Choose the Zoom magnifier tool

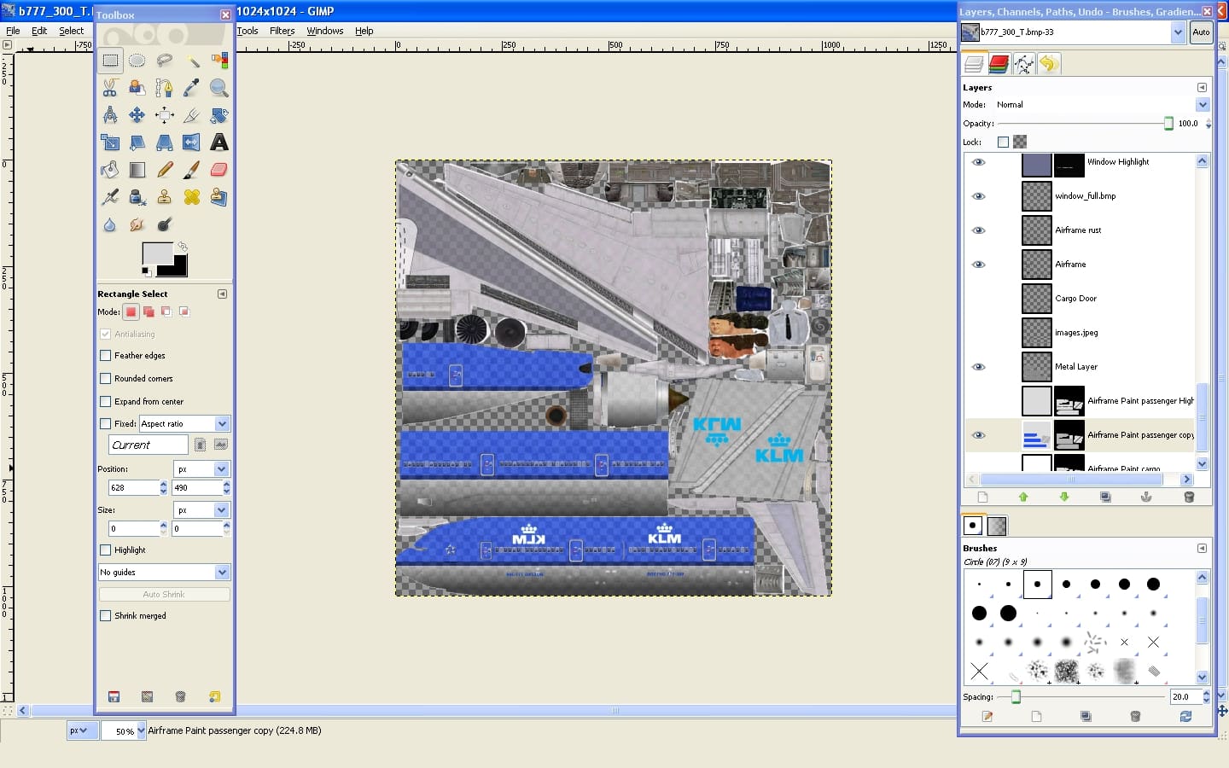coord(219,88)
